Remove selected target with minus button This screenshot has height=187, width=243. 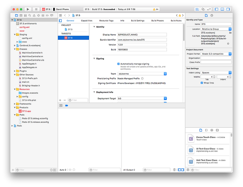65,100
